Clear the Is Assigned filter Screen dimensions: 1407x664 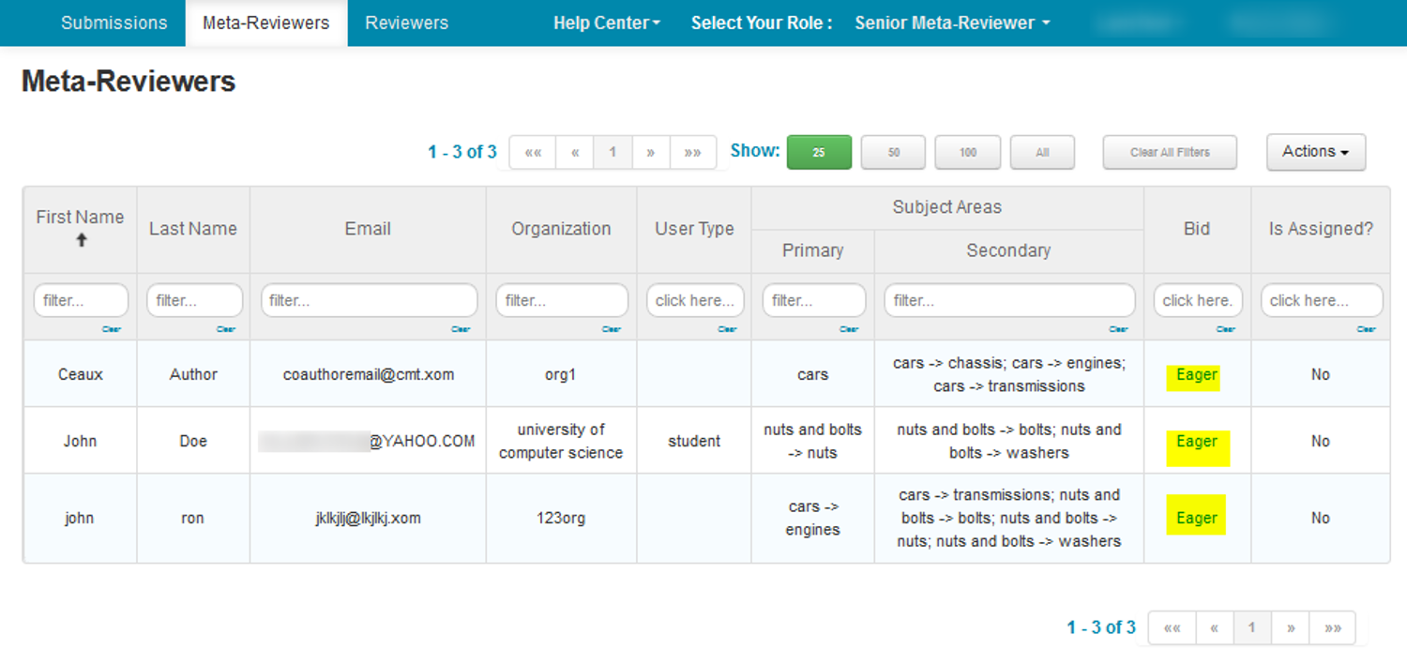pyautogui.click(x=1367, y=329)
